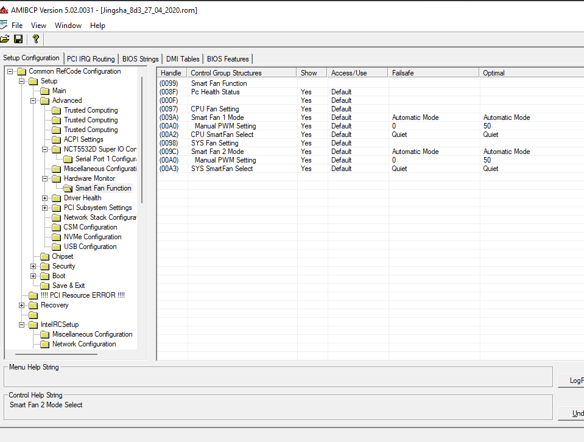
Task: Click the folder icon beside ACPI Settings
Action: (56, 139)
